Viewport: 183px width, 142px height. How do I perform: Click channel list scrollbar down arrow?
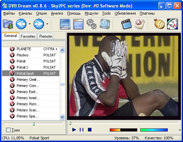click(x=62, y=117)
